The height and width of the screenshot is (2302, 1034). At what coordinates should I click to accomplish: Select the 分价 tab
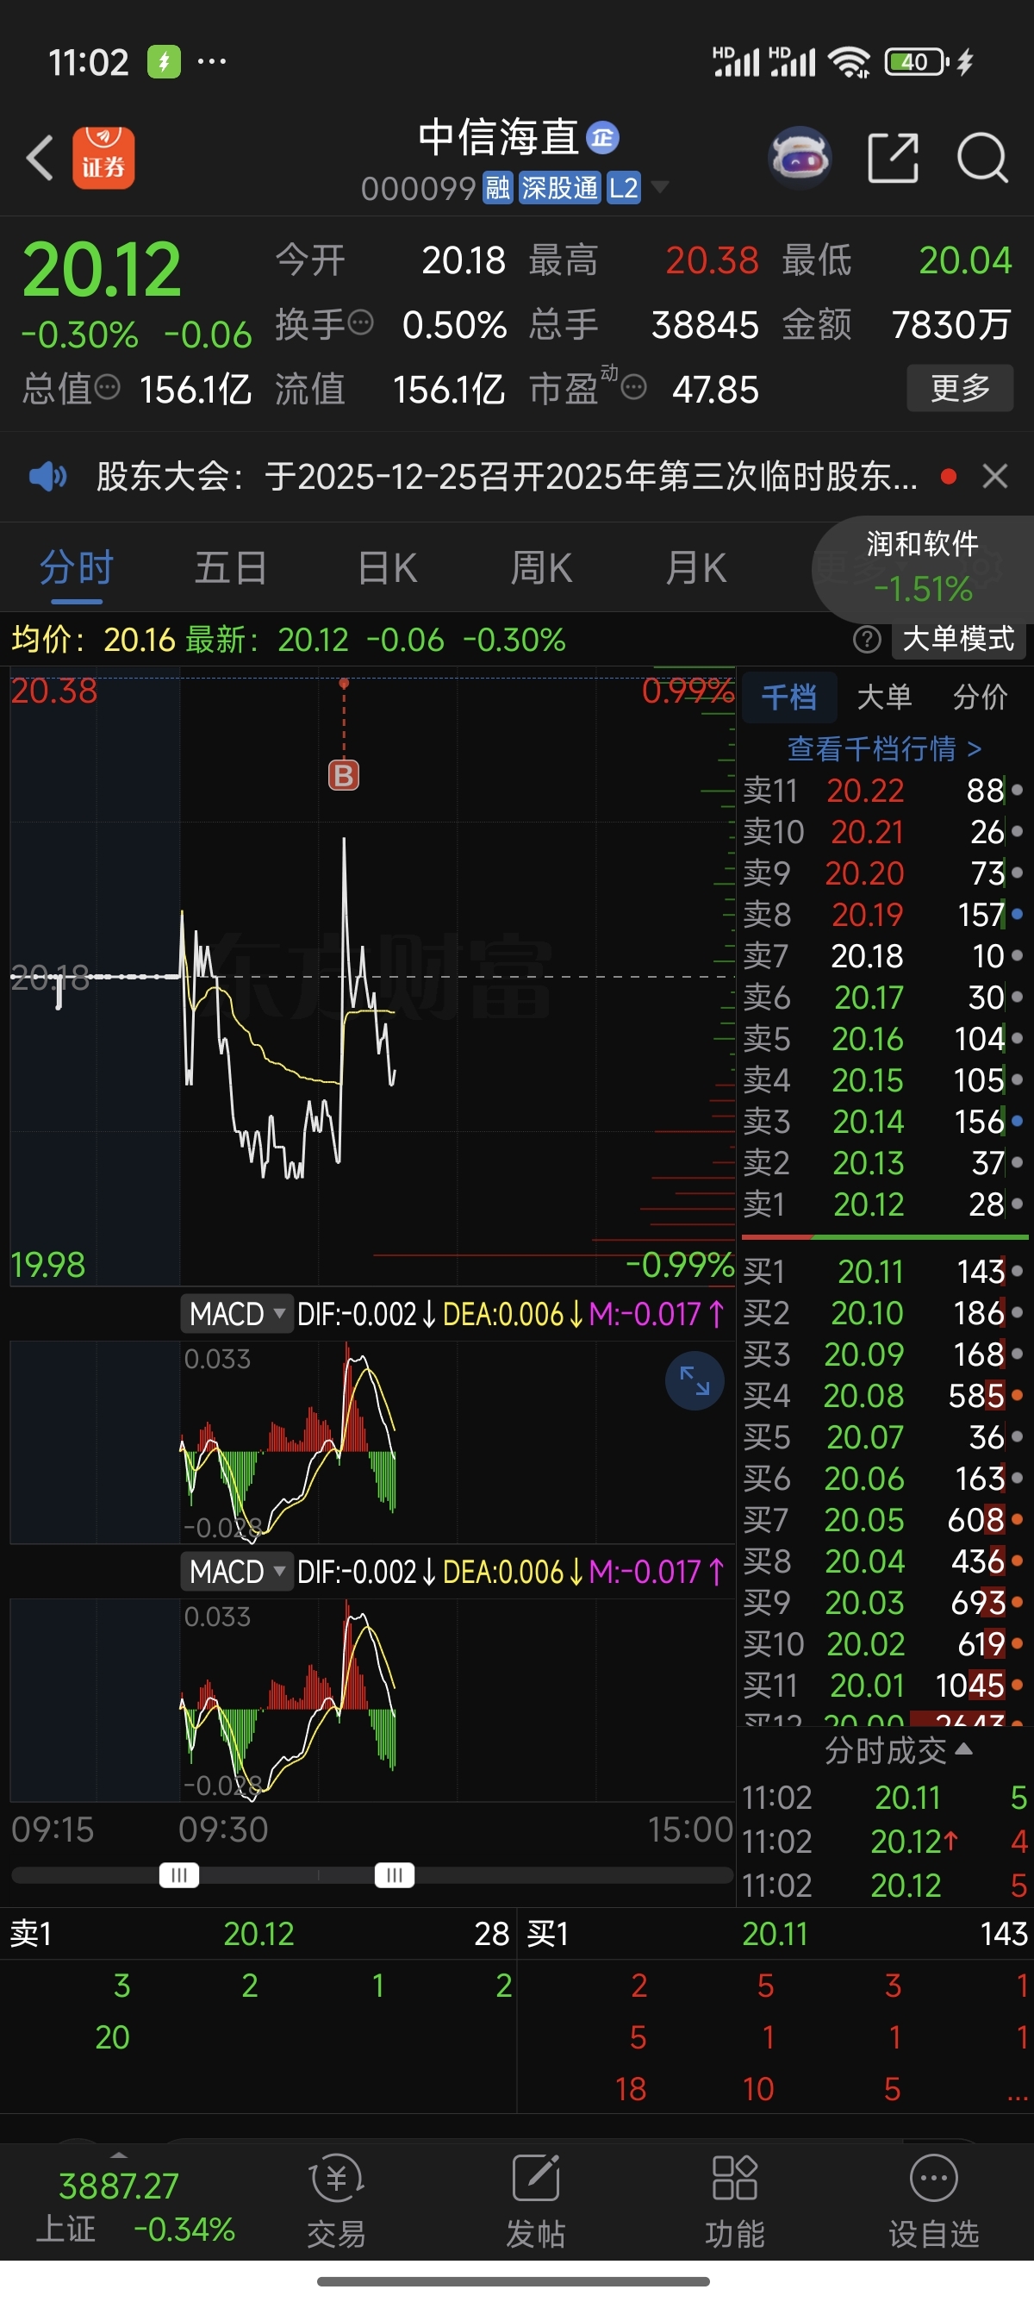(x=980, y=697)
